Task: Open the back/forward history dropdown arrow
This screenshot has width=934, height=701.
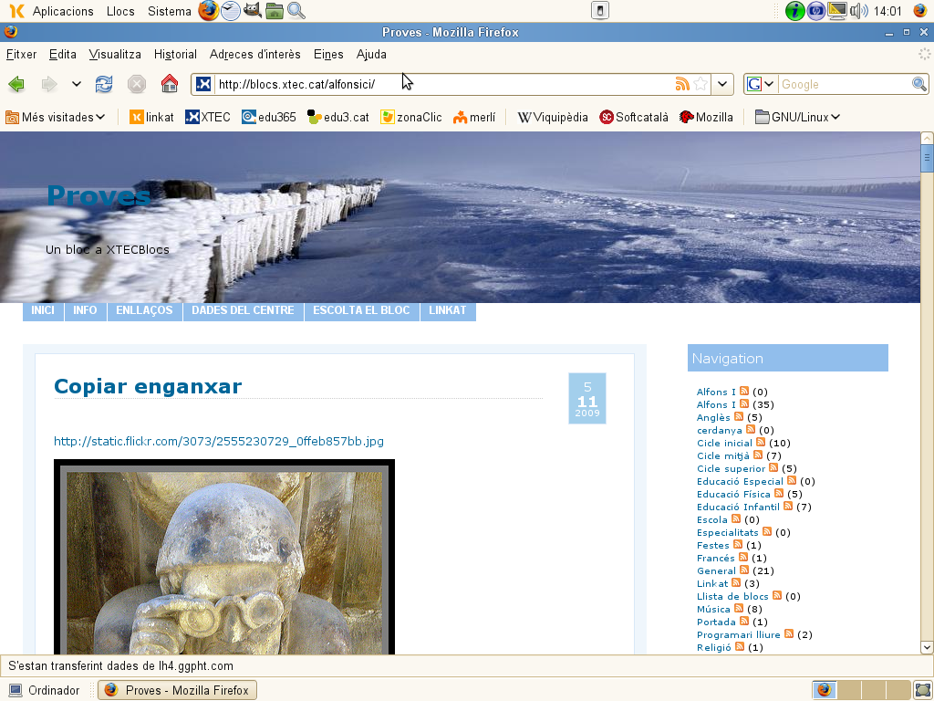Action: pyautogui.click(x=77, y=84)
